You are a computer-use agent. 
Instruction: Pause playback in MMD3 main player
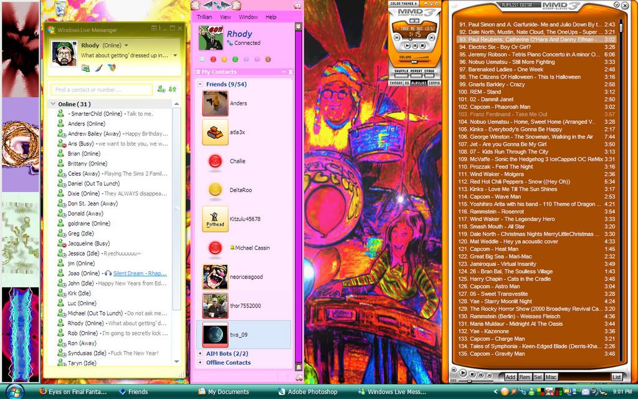point(414,46)
